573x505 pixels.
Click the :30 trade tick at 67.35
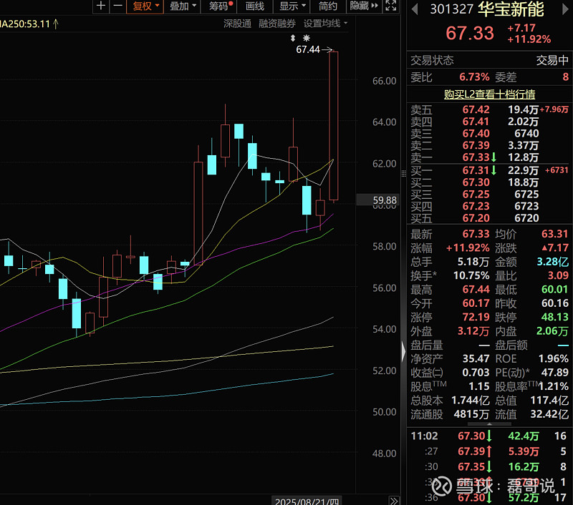489,467
